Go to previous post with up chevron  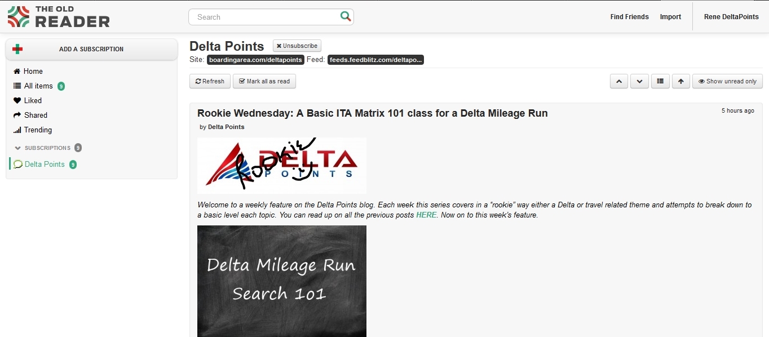pyautogui.click(x=618, y=81)
